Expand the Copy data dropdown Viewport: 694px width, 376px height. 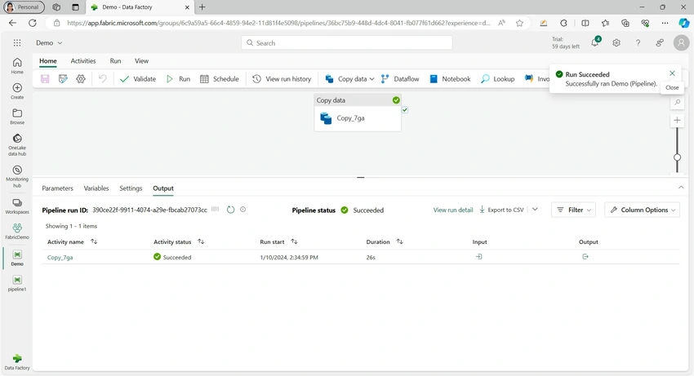pos(371,79)
